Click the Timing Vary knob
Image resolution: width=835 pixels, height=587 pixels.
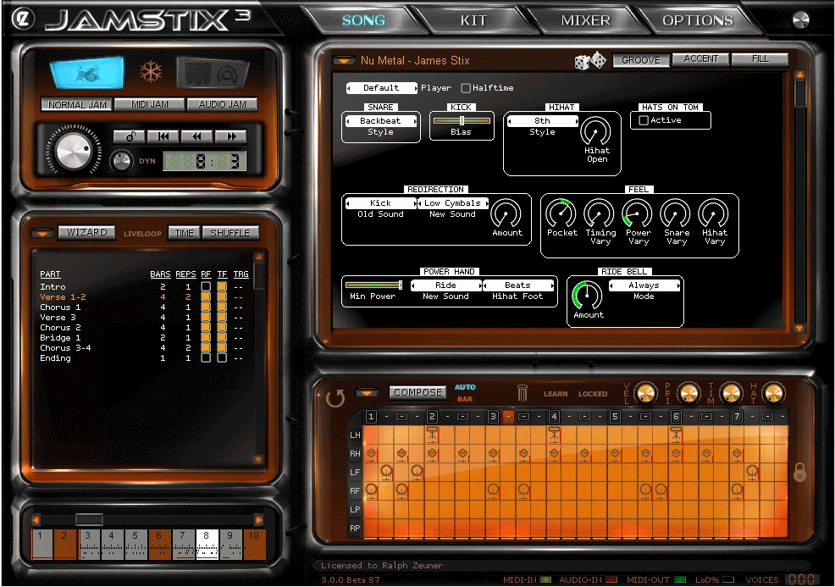[x=600, y=213]
